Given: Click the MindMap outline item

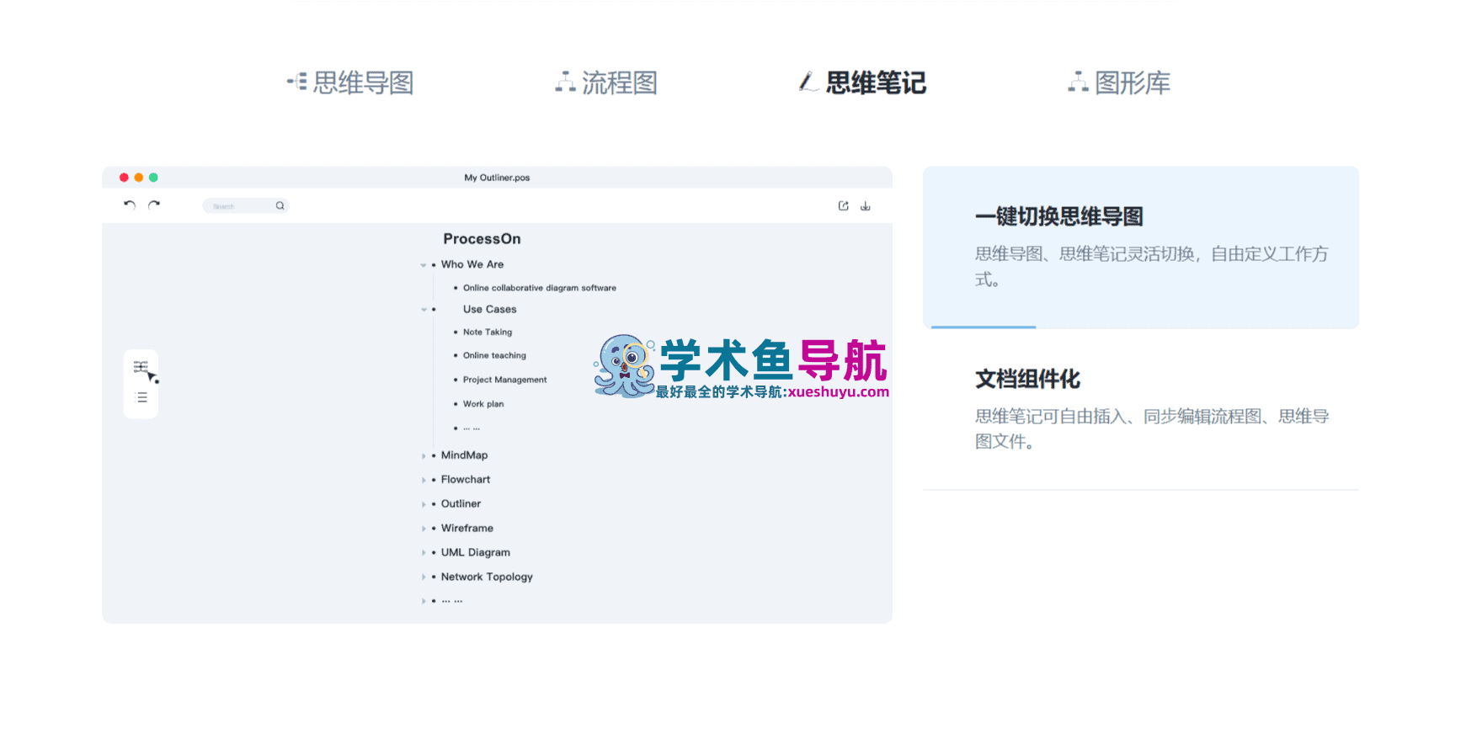Looking at the screenshot, I should [x=465, y=455].
